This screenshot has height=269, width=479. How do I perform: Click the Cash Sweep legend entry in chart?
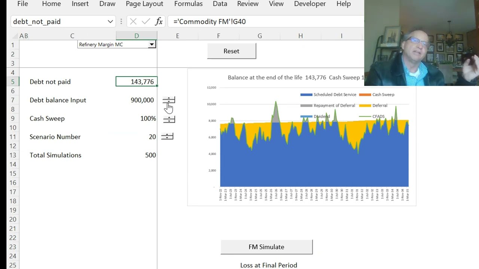tap(377, 95)
